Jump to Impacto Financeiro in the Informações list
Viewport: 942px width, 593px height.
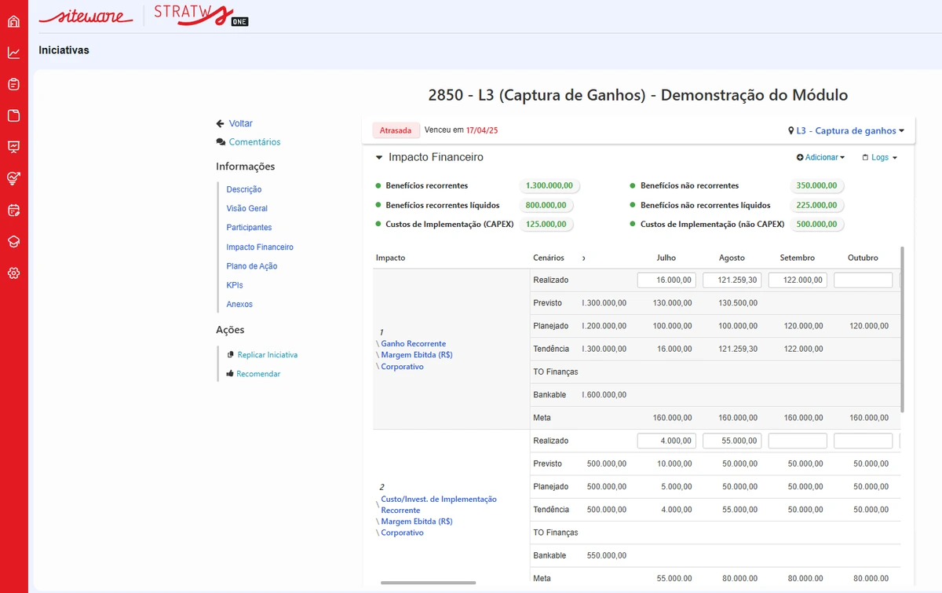click(260, 247)
